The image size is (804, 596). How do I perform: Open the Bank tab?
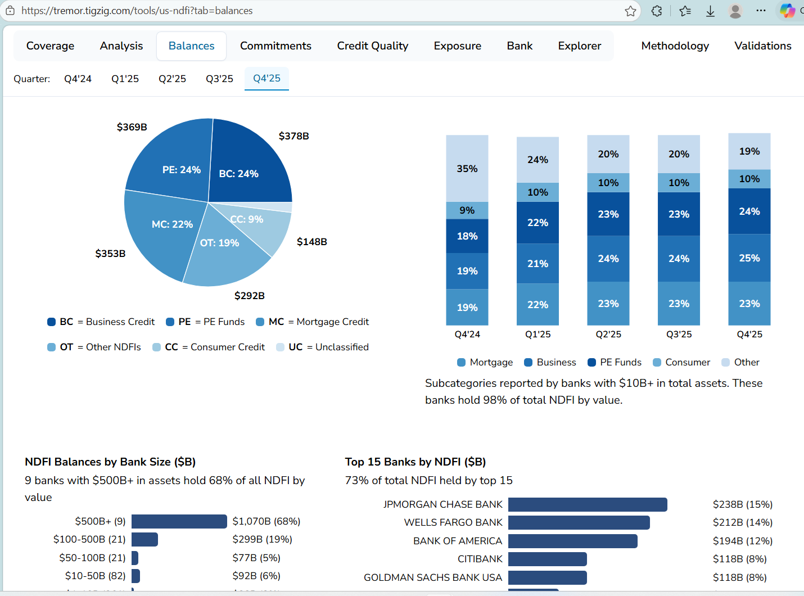pyautogui.click(x=520, y=46)
